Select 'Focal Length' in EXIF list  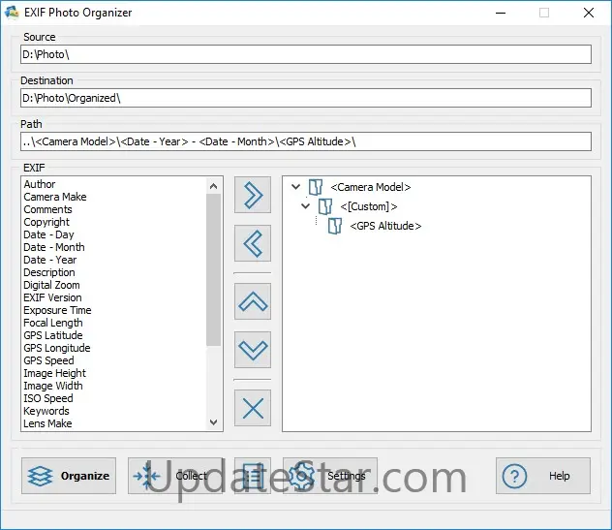click(53, 323)
